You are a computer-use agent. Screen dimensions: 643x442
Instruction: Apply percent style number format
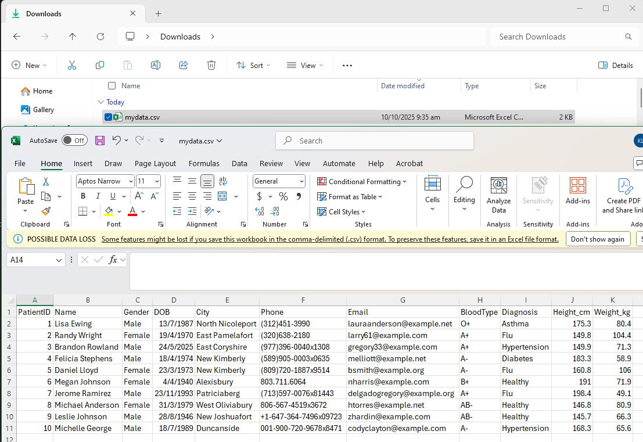tap(283, 196)
